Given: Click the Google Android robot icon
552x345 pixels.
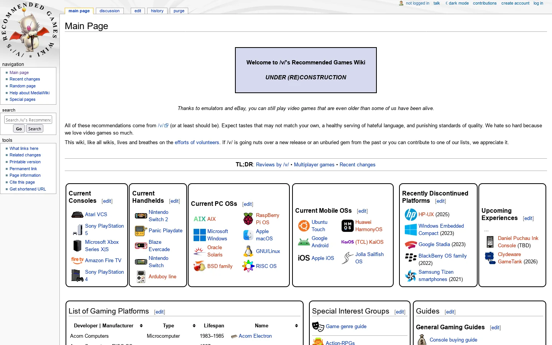Looking at the screenshot, I should (304, 242).
